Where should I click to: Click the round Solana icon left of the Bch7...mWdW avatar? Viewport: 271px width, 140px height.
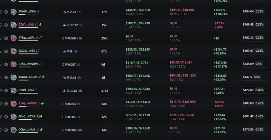tap(6, 64)
